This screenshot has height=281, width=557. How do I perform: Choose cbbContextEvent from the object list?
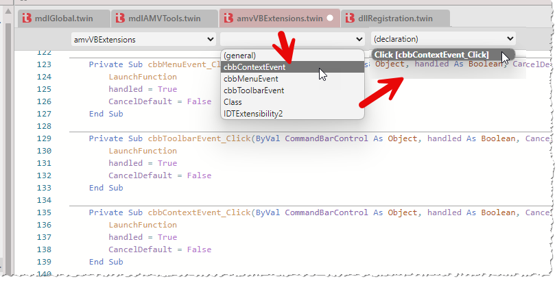pyautogui.click(x=254, y=67)
